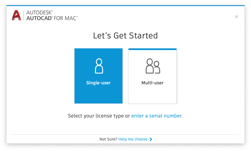251x151 pixels.
Task: Click the "AUTOCAD FOR MAC" product title
Action: pos(52,18)
